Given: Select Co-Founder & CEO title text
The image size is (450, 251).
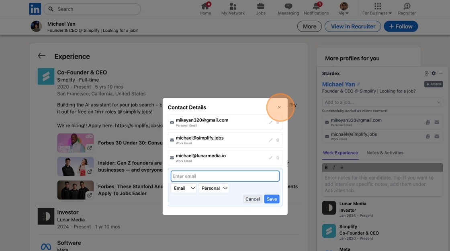Looking at the screenshot, I should point(82,73).
